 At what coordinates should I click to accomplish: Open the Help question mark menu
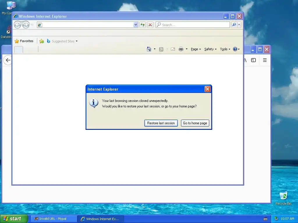pos(236,49)
